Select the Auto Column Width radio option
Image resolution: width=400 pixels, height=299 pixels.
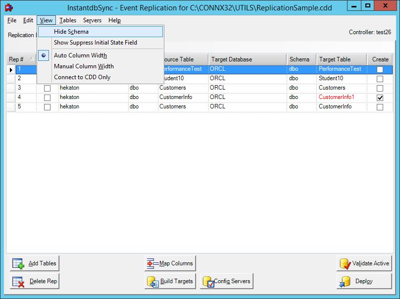coord(44,55)
